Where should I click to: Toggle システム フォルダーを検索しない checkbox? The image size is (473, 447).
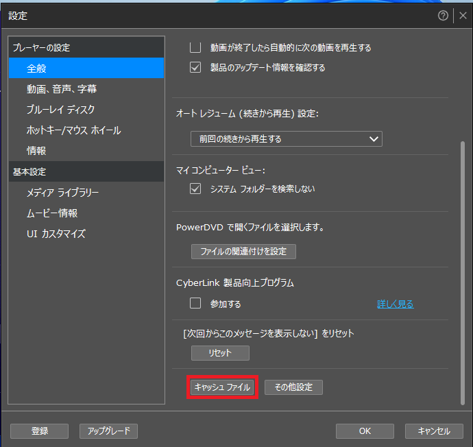[x=195, y=189]
